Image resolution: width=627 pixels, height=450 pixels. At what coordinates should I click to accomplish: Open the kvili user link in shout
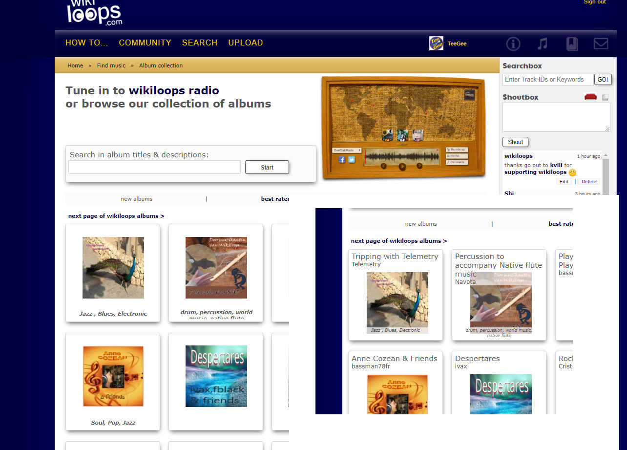(557, 165)
